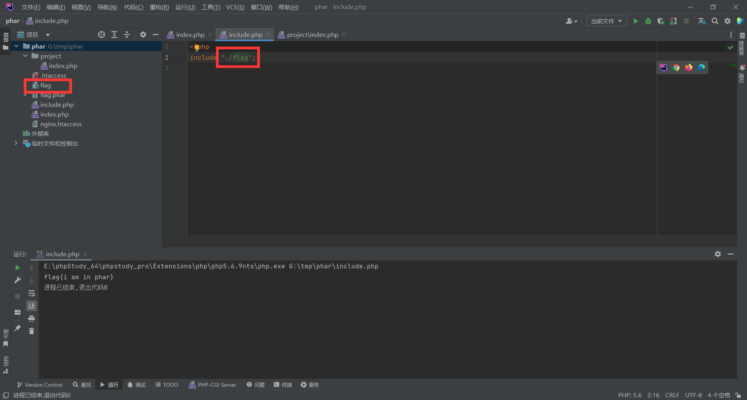Open the 文件(F) menu
Screen dimensions: 747x400
[x=31, y=7]
